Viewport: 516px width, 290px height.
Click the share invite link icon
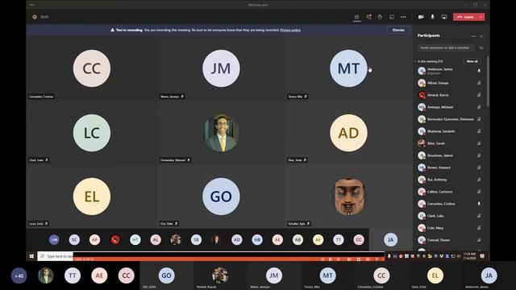tap(481, 48)
